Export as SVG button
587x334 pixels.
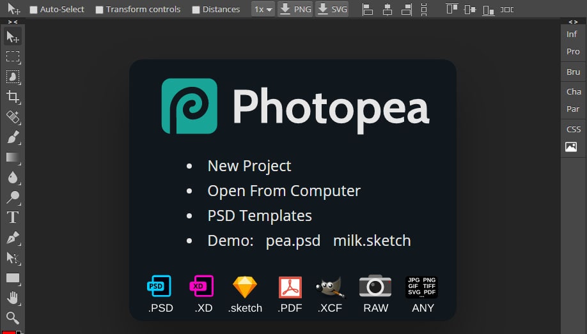[x=332, y=10]
